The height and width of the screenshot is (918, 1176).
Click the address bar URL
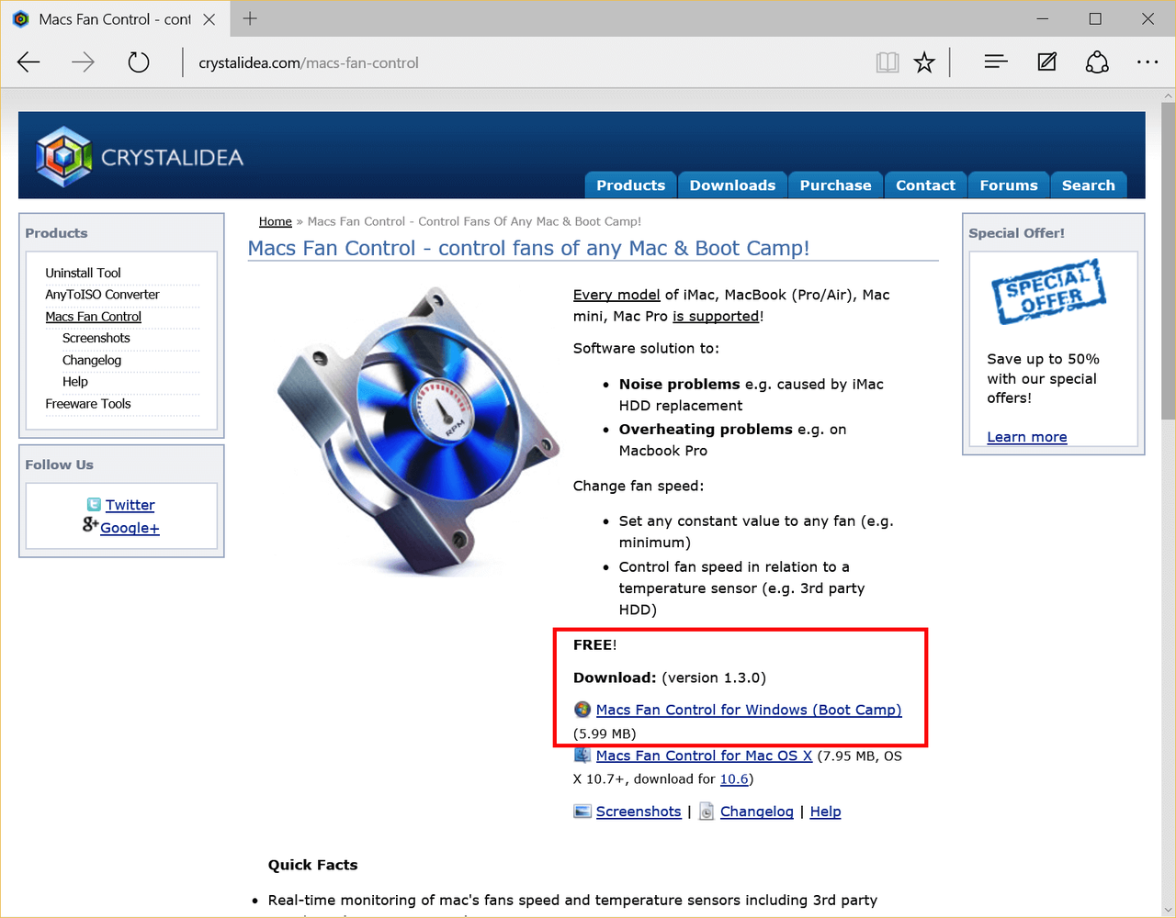coord(309,63)
